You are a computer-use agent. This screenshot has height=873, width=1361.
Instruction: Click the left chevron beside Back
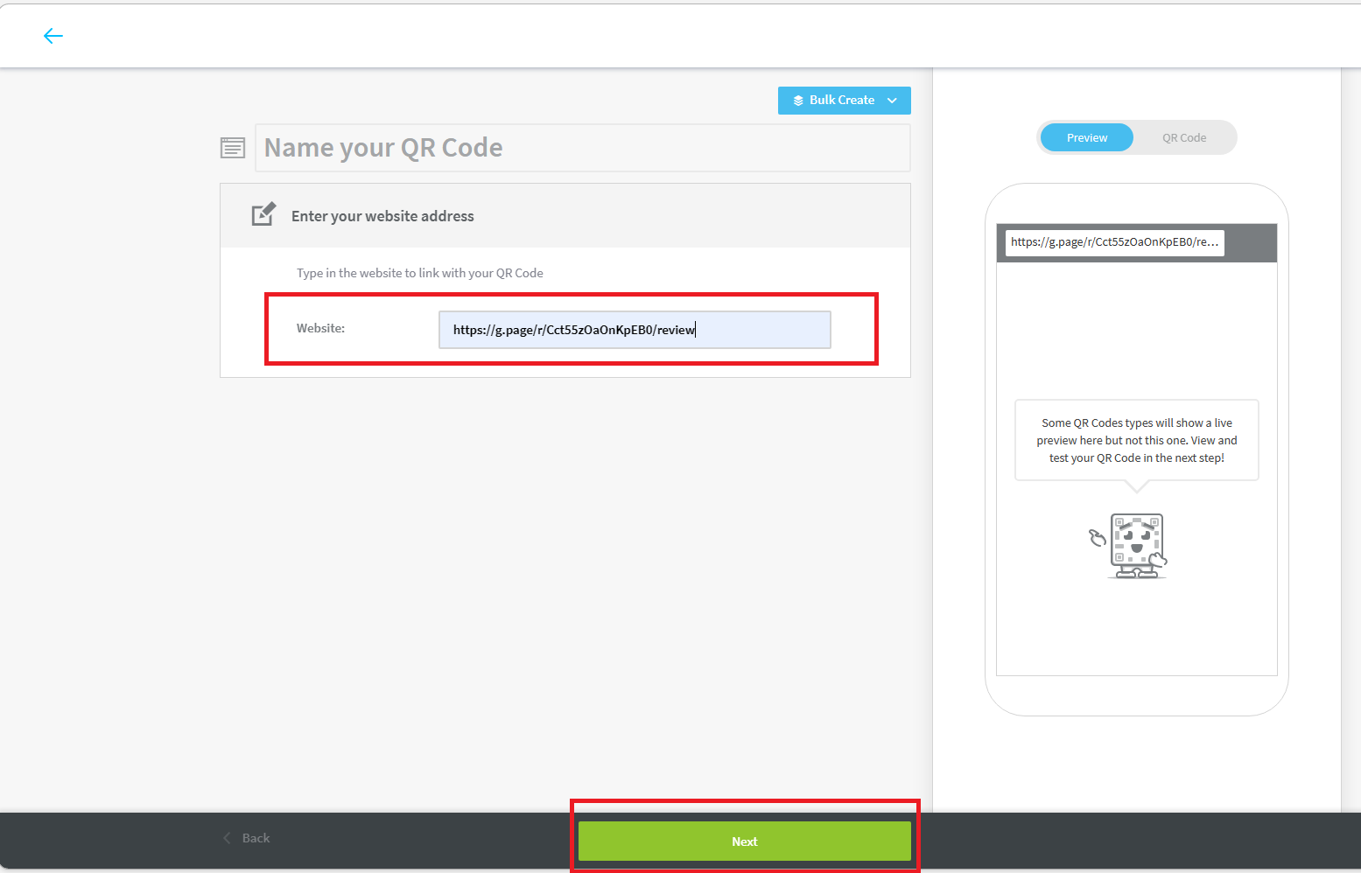pos(228,838)
